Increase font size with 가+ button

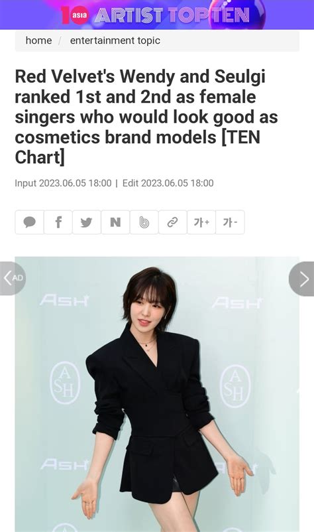(201, 222)
